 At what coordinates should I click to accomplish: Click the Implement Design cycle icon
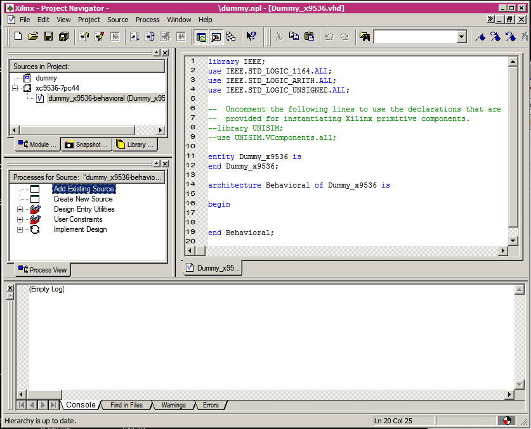(35, 229)
